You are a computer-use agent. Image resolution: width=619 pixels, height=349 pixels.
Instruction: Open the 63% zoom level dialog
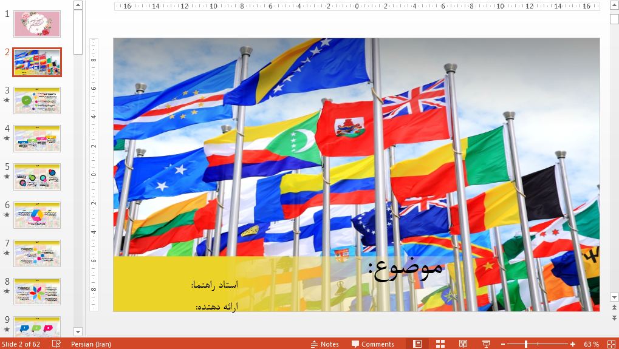coord(591,344)
